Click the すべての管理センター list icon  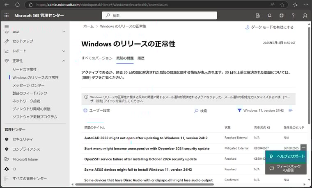coord(7,179)
